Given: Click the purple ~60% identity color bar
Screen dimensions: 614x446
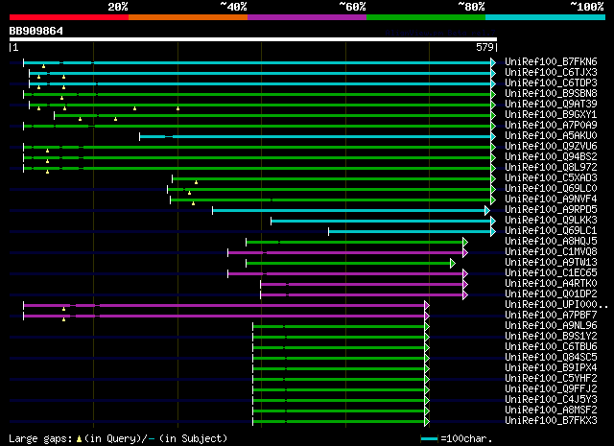Looking at the screenshot, I should 307,17.
